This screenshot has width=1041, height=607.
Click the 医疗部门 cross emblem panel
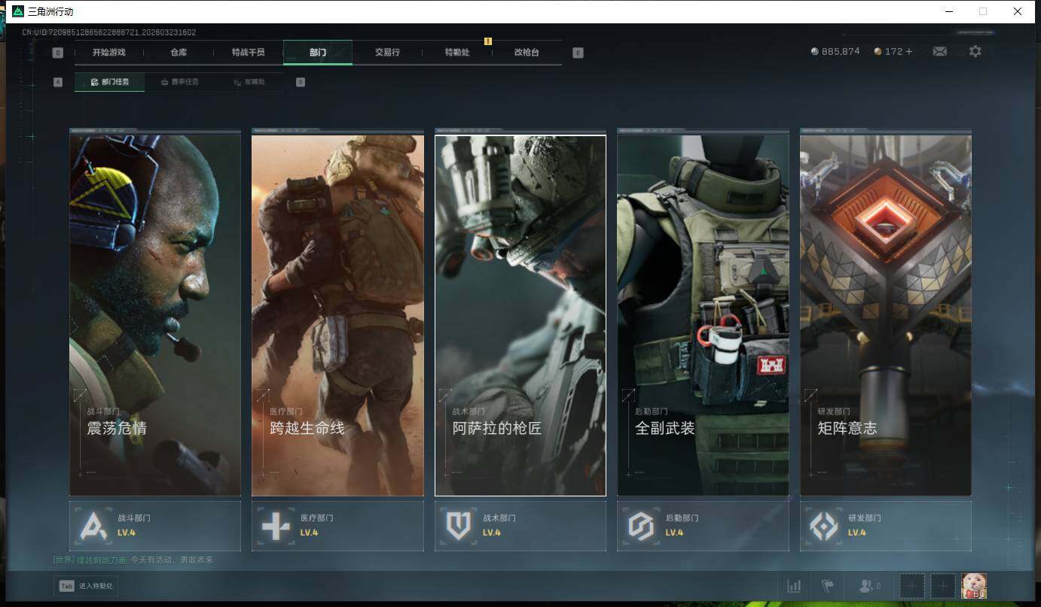[x=337, y=526]
